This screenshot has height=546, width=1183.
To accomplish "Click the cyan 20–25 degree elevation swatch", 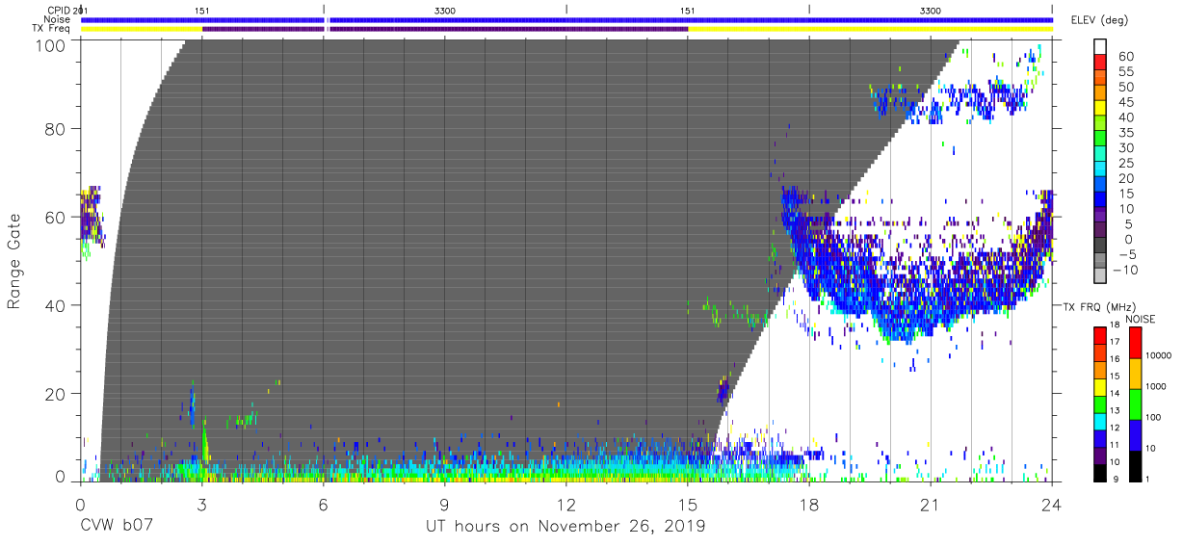I will click(x=1101, y=169).
